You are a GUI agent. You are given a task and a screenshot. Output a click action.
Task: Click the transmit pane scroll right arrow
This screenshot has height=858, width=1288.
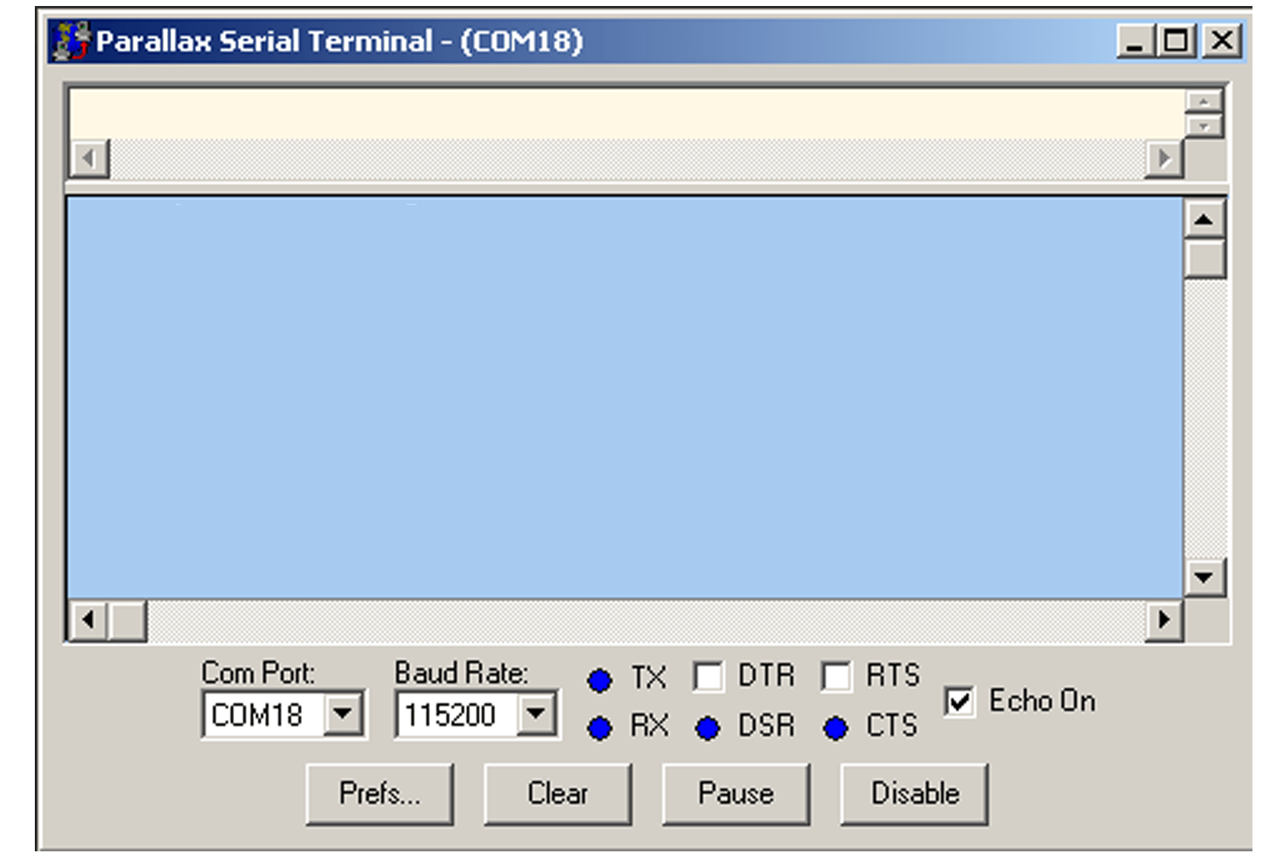click(x=1164, y=159)
